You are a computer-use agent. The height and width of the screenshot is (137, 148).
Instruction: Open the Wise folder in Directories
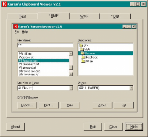(84, 61)
